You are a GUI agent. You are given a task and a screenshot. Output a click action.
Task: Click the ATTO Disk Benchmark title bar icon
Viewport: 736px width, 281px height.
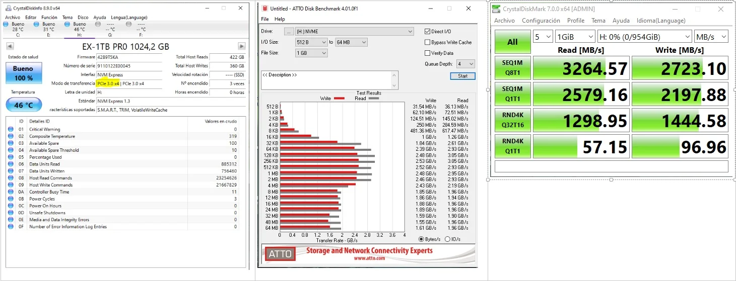pyautogui.click(x=264, y=8)
